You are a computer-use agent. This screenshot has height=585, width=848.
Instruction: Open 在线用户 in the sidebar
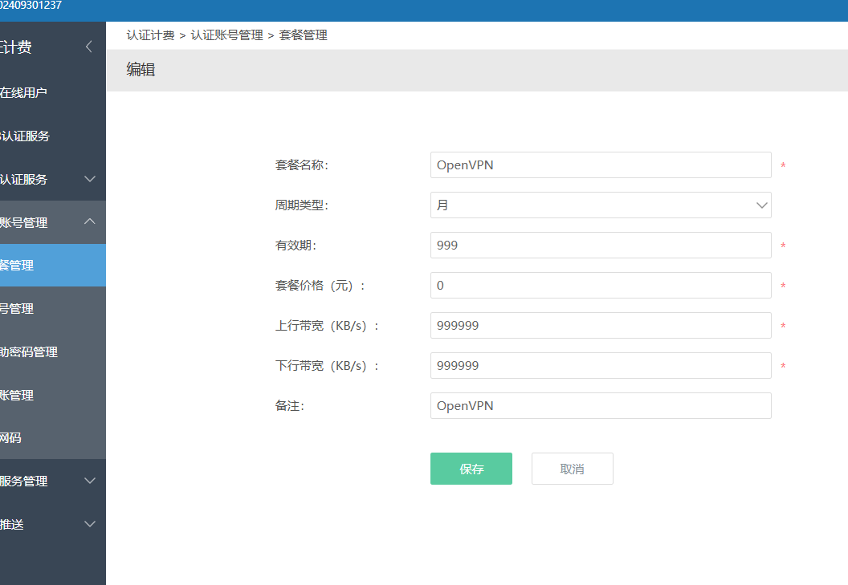23,92
